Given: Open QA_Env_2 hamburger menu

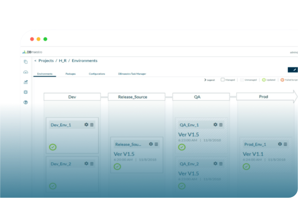Looking at the screenshot, I should click(221, 164).
